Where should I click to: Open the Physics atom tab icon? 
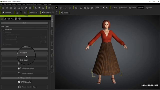[19, 18]
